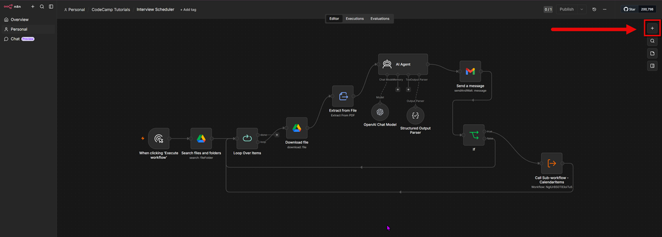Select Personal in the sidebar

pos(28,30)
